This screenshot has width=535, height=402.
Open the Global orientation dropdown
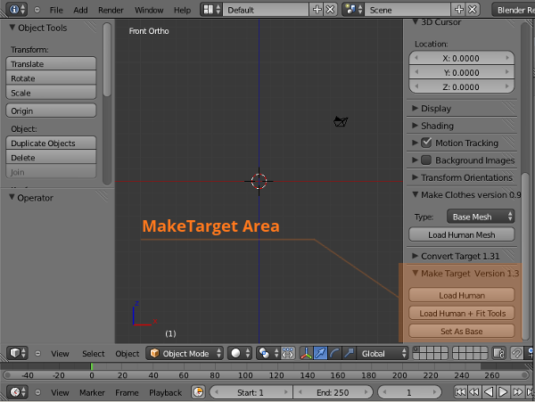pos(383,353)
